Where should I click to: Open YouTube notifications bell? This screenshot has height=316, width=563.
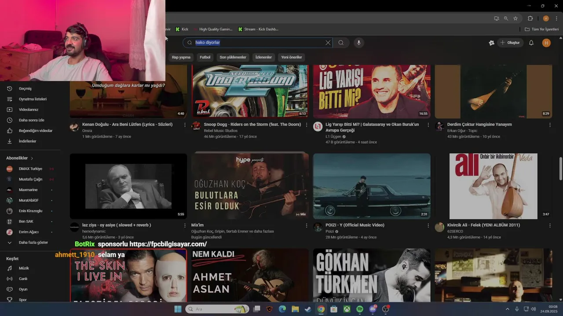(531, 43)
